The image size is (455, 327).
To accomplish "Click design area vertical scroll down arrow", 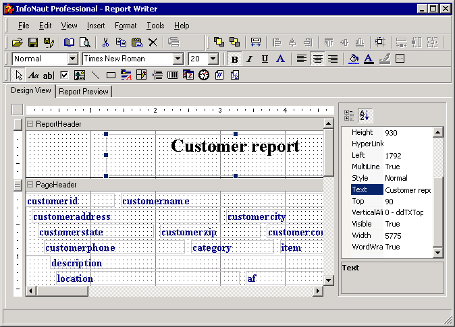I will click(x=329, y=280).
